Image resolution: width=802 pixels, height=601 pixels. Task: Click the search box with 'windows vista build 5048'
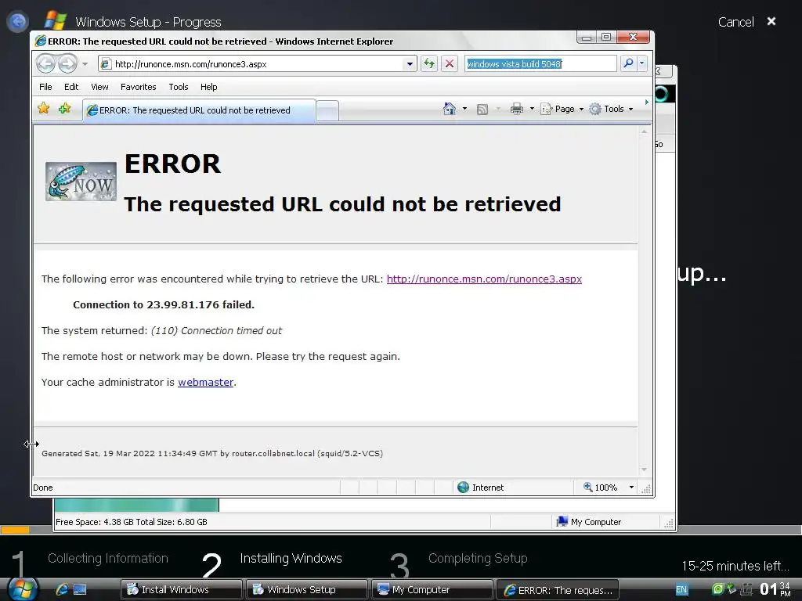pyautogui.click(x=540, y=64)
